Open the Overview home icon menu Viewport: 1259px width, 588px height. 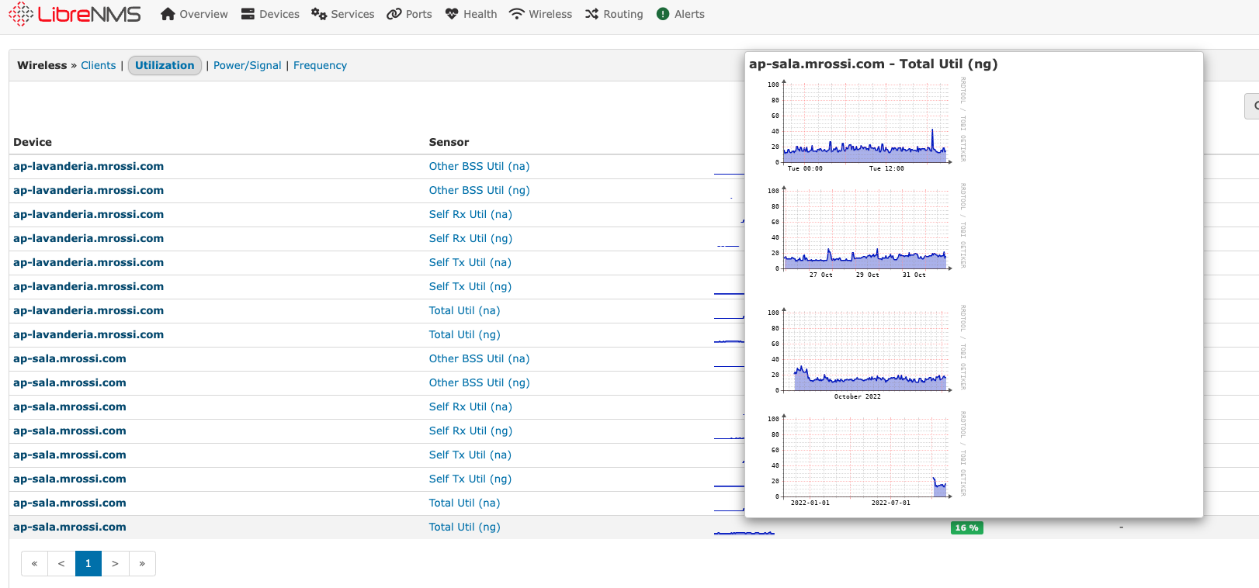[x=168, y=14]
